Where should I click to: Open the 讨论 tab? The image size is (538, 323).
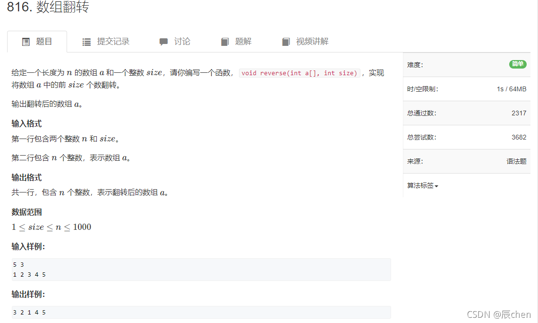point(182,41)
